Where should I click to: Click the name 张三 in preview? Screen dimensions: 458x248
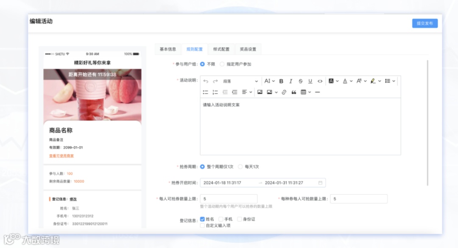(x=75, y=209)
